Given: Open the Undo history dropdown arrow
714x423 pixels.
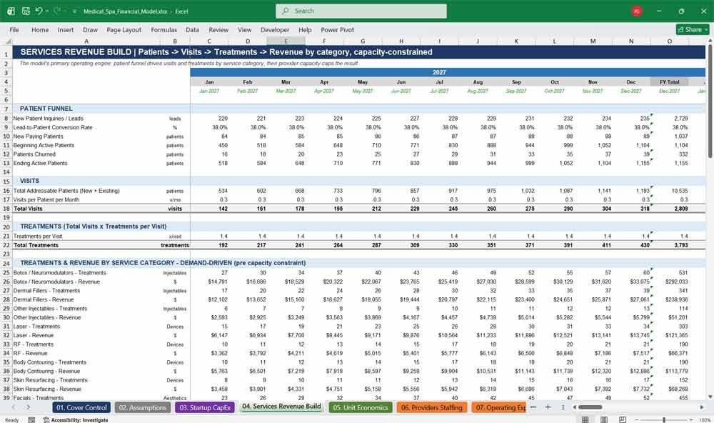Looking at the screenshot, I should (x=47, y=11).
